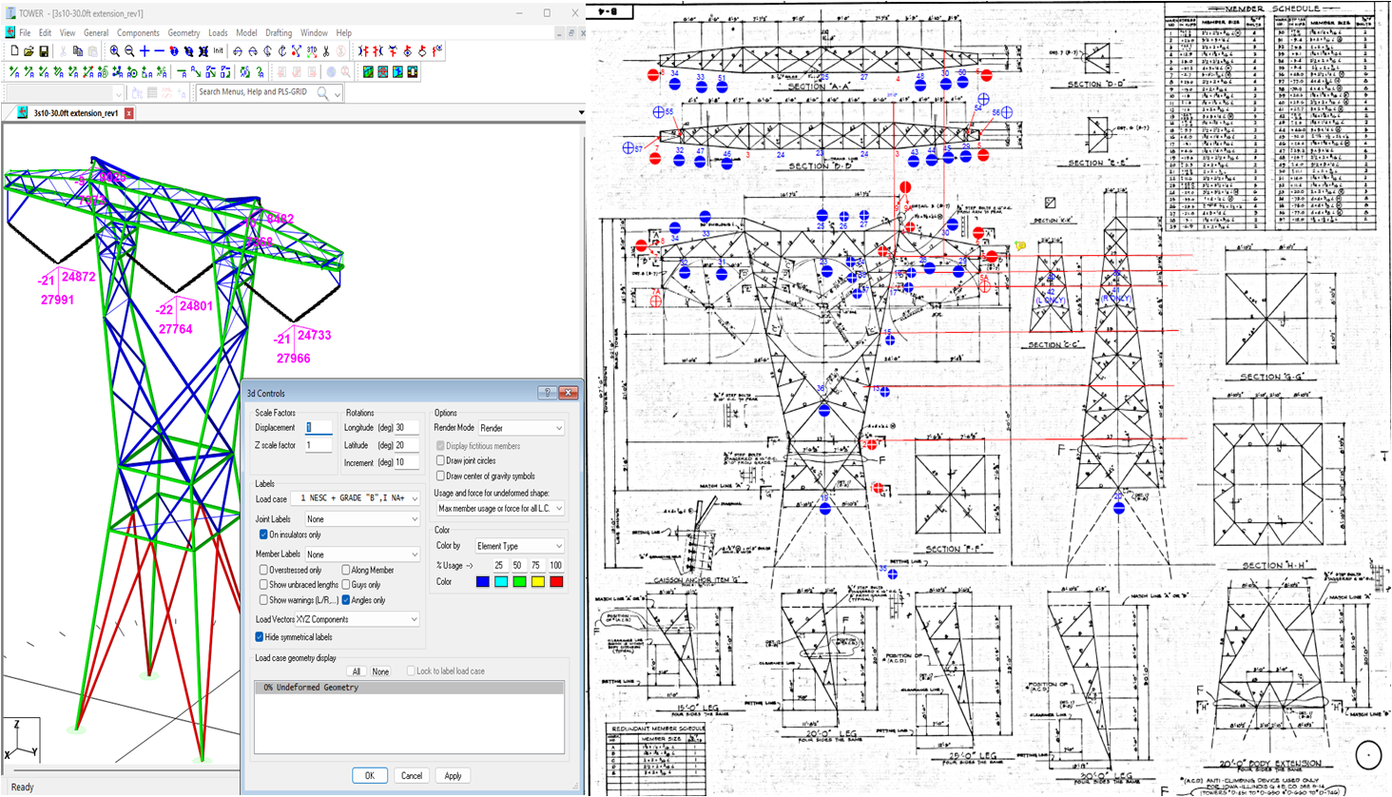Click the OK button in 3d Controls
The height and width of the screenshot is (797, 1392).
click(x=369, y=776)
